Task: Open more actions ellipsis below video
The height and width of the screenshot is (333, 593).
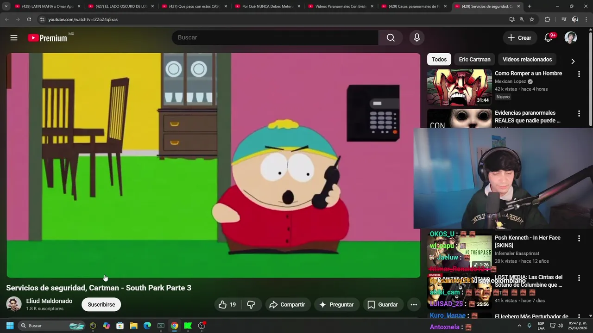Action: point(414,304)
